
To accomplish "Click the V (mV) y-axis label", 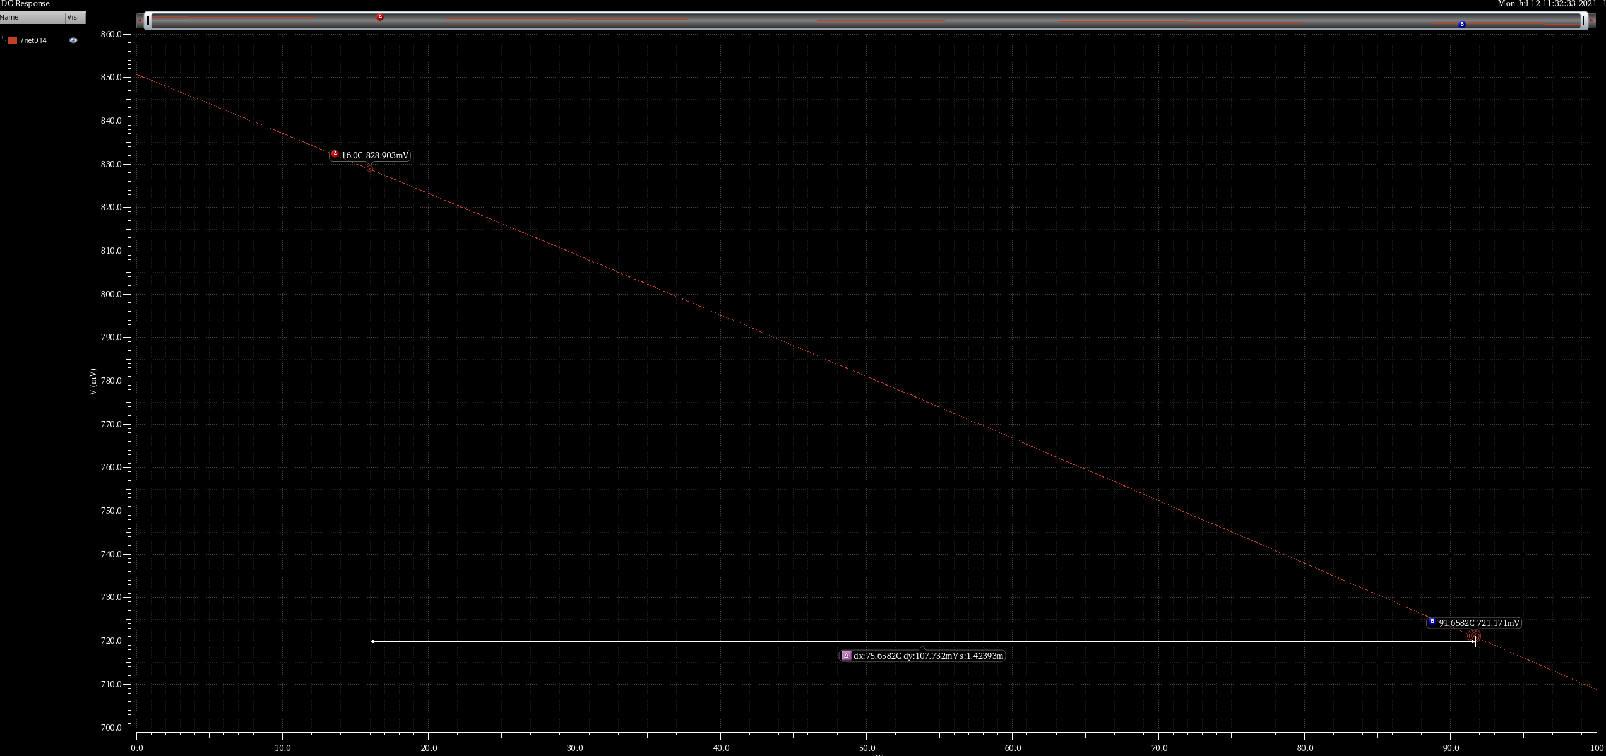I will coord(93,382).
